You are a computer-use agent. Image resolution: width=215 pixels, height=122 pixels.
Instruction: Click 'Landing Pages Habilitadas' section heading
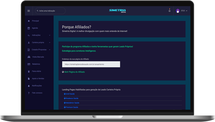click(91, 90)
